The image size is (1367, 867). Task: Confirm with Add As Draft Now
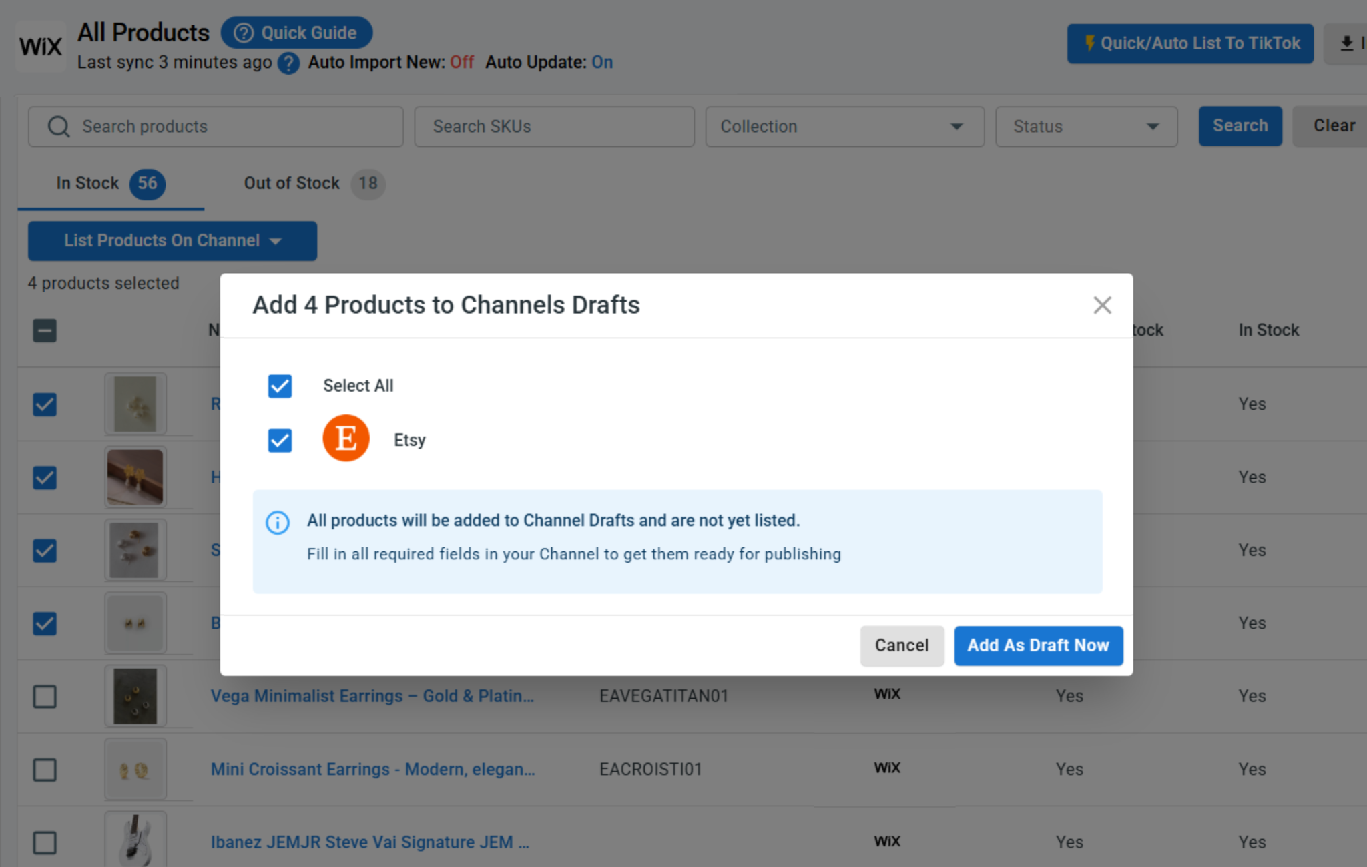(1039, 645)
